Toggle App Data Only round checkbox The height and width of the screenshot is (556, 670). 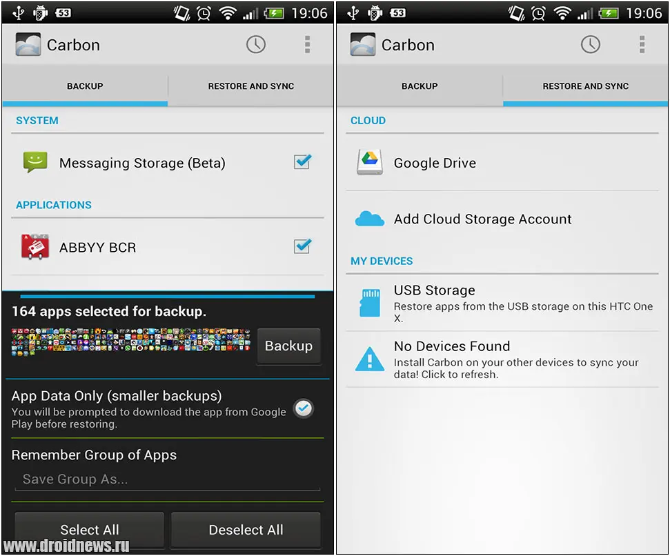click(304, 408)
